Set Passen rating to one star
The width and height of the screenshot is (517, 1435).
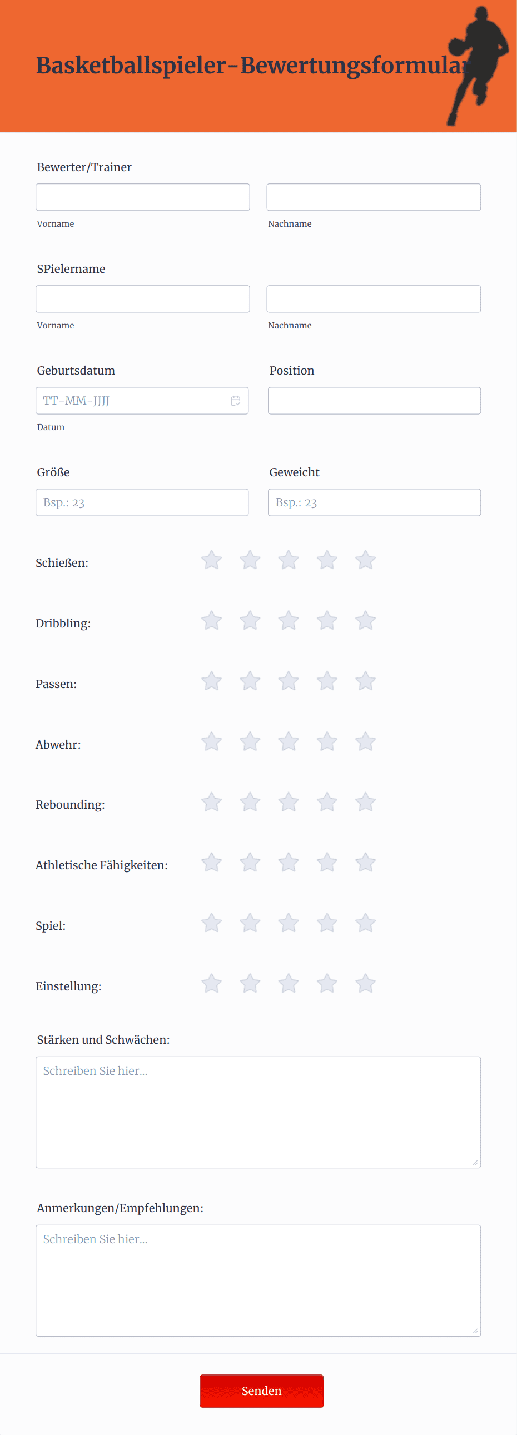click(212, 681)
